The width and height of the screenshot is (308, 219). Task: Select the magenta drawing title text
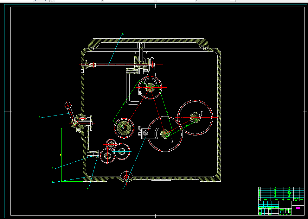[x=298, y=208]
